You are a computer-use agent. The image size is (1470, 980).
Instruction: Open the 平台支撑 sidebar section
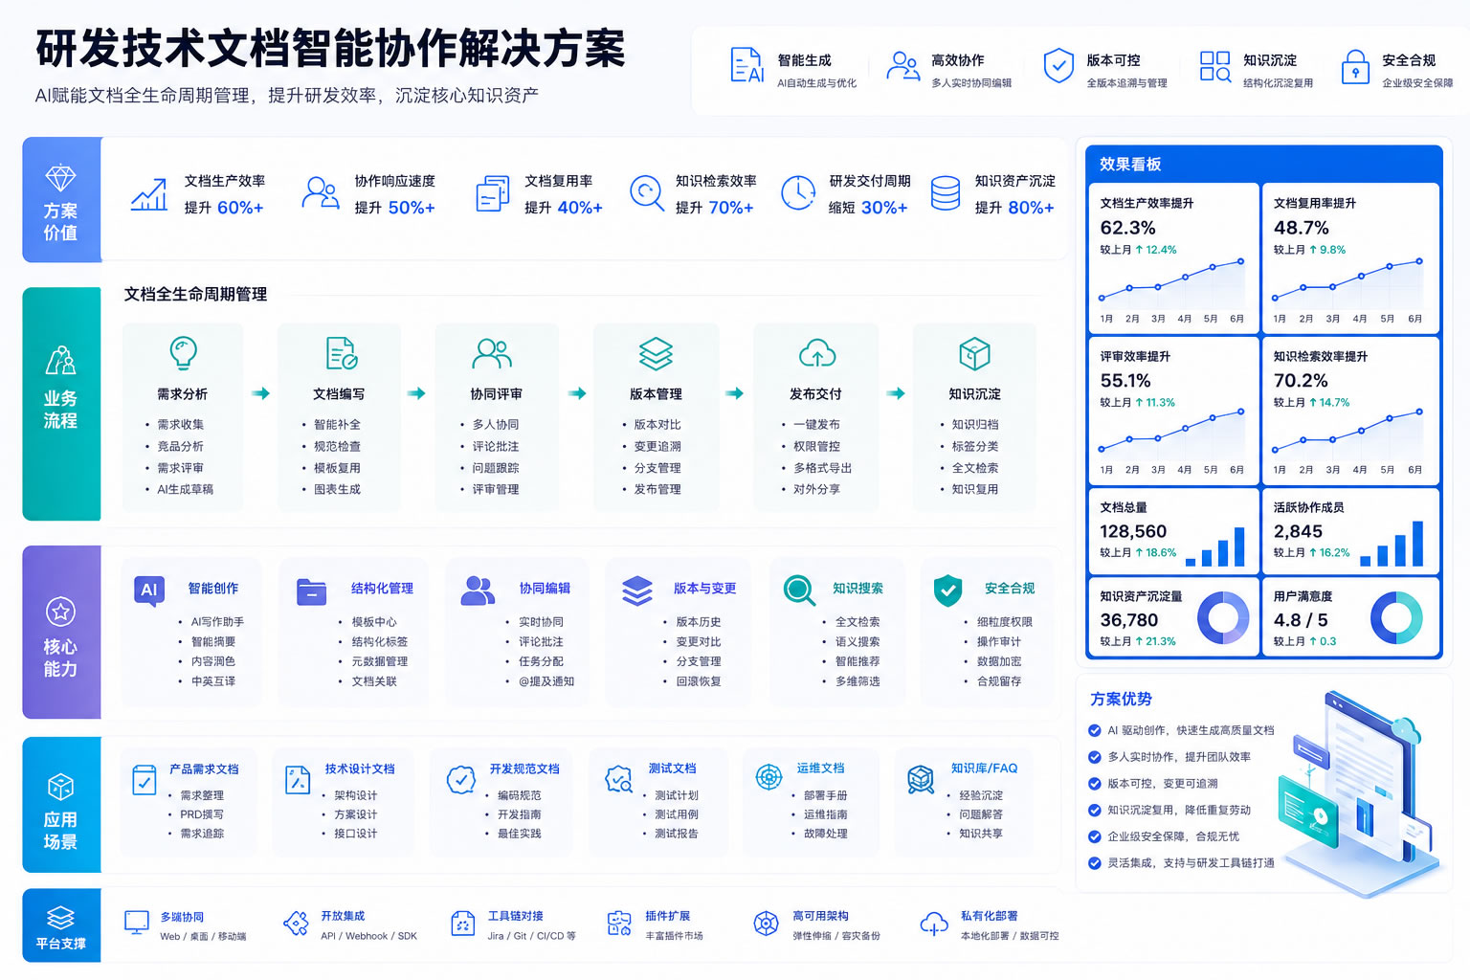[x=61, y=925]
